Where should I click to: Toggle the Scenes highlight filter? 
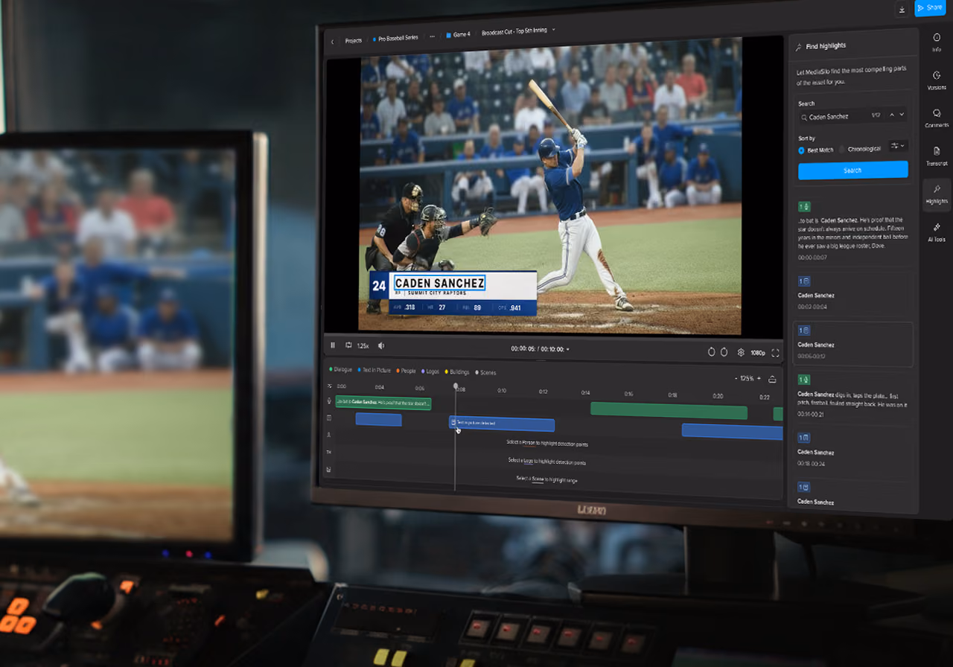(485, 372)
